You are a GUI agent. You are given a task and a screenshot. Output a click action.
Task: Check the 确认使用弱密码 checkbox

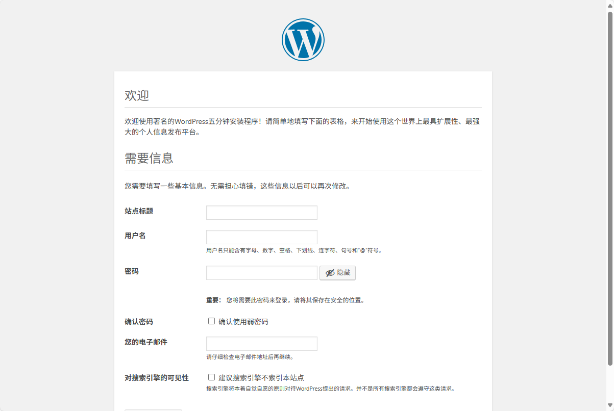211,321
